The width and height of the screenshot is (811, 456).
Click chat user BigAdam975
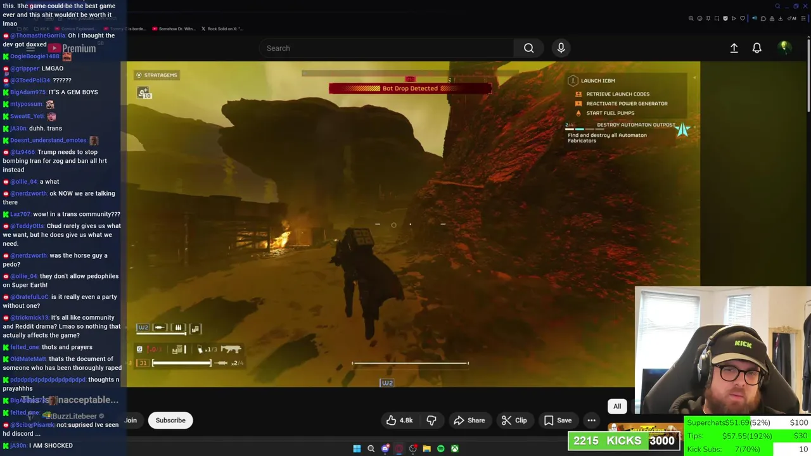(x=28, y=92)
